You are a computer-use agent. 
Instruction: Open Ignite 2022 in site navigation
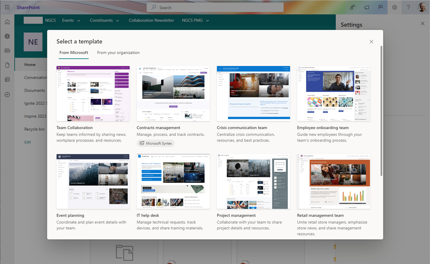[36, 103]
